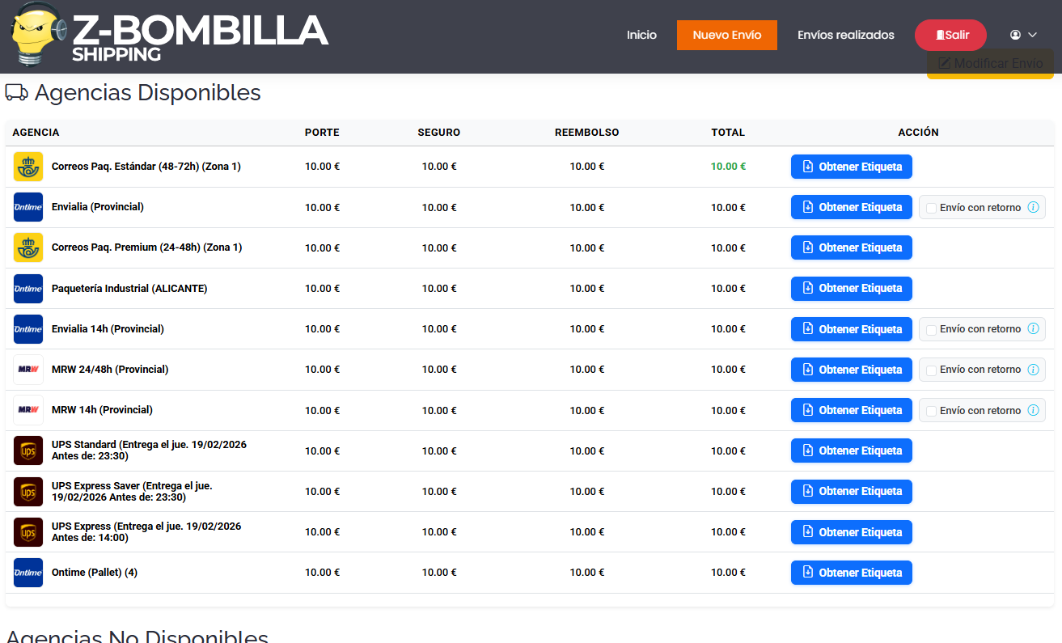Click the UPS logo for UPS Express Saver
Image resolution: width=1062 pixels, height=643 pixels.
(x=28, y=491)
